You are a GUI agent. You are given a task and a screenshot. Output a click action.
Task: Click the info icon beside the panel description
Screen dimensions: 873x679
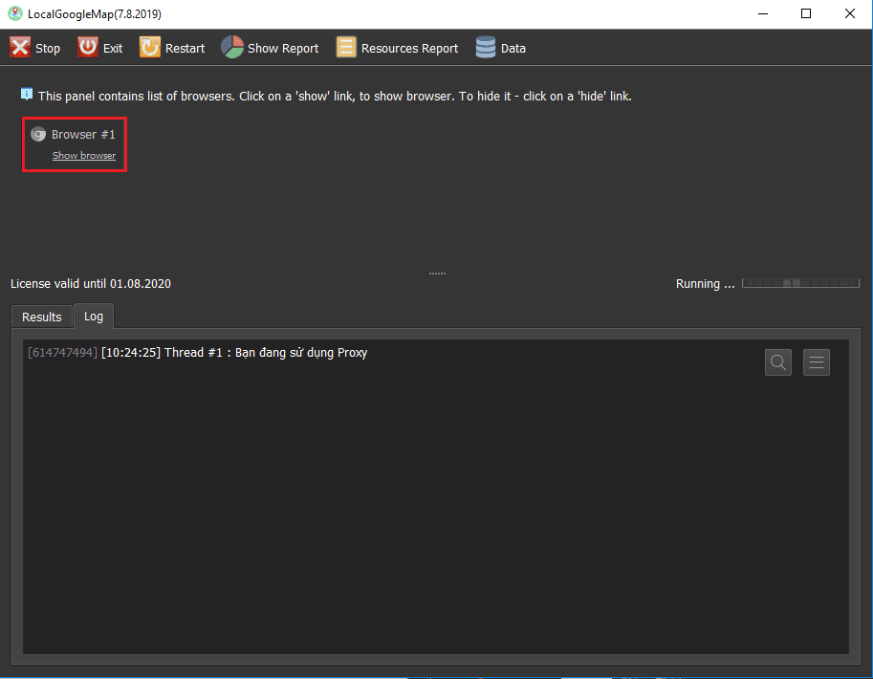[27, 95]
